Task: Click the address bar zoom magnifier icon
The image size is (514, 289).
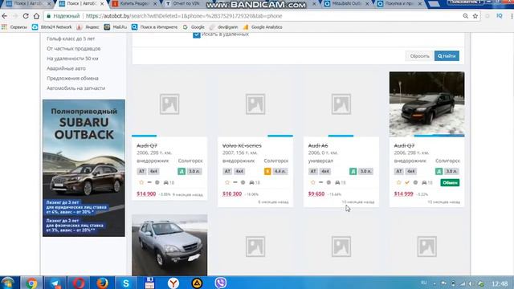Action: pos(465,16)
